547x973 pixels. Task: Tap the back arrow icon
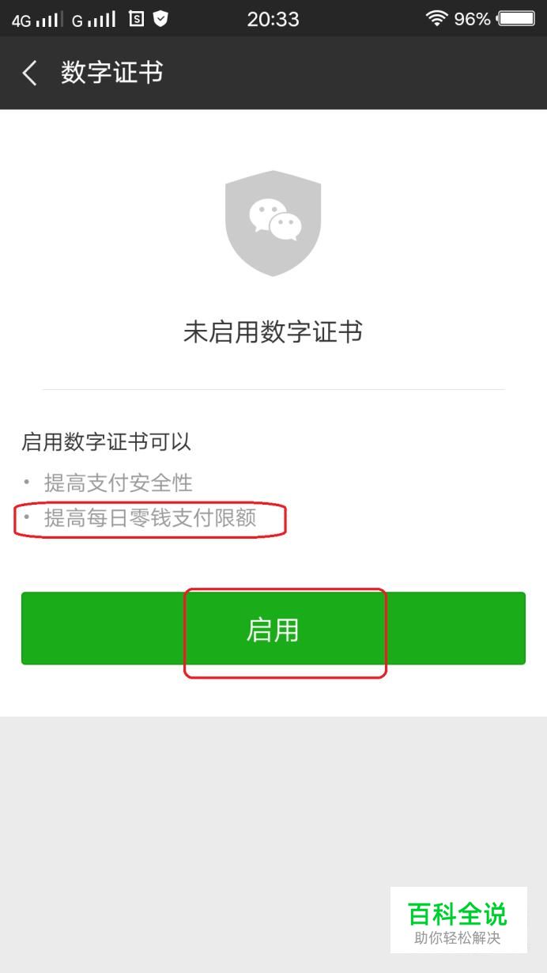(29, 74)
